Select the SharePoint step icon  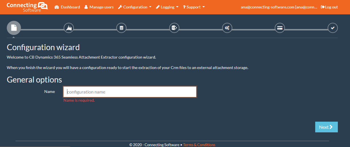click(x=174, y=28)
